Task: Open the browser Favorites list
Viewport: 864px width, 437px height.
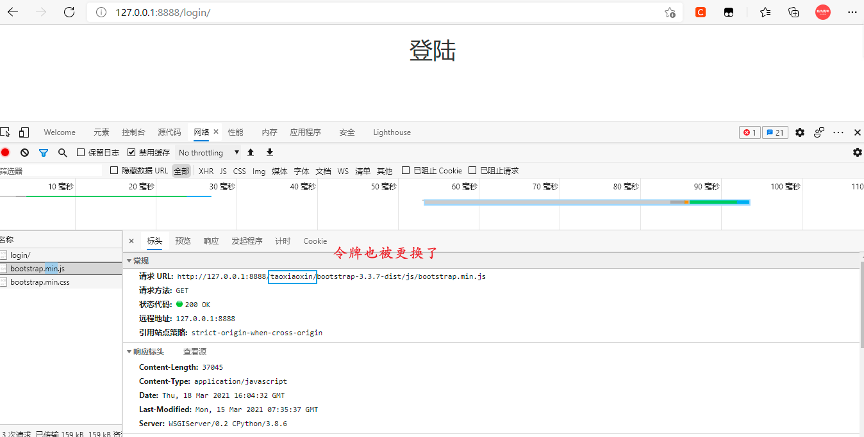Action: click(x=765, y=12)
